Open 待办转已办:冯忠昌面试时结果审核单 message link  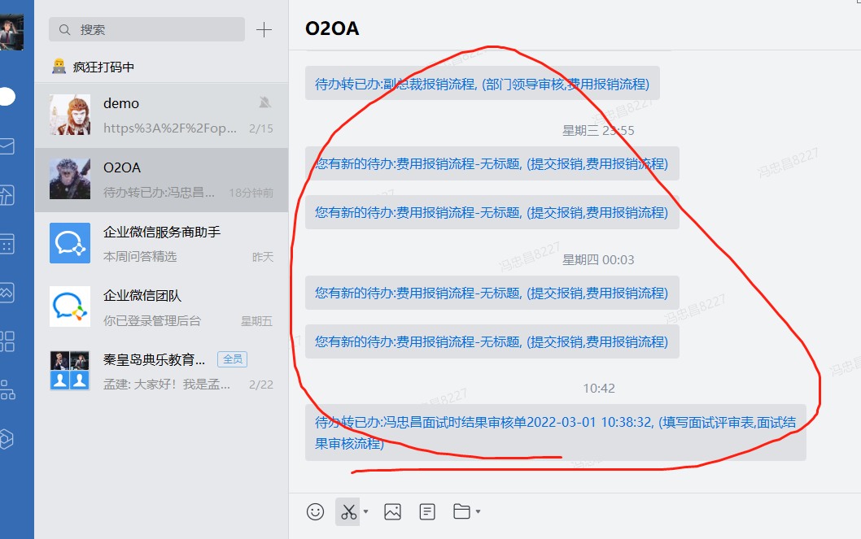(x=555, y=433)
